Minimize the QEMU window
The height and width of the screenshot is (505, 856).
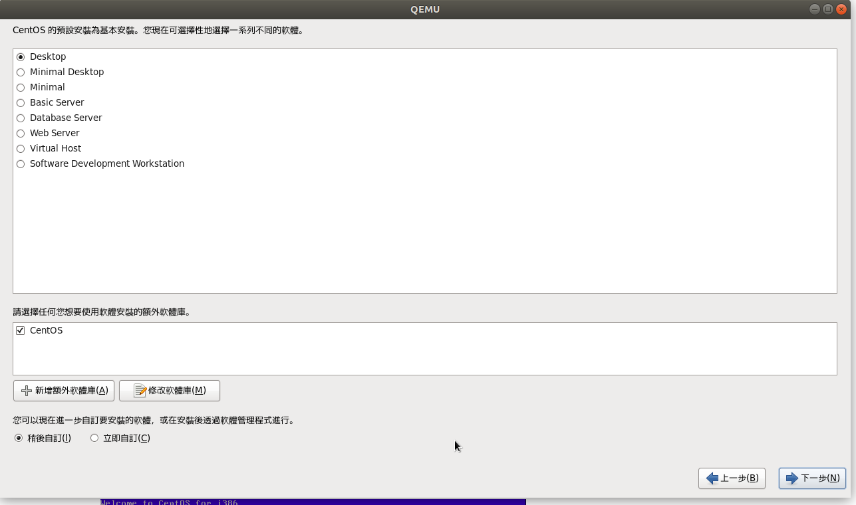pos(815,9)
